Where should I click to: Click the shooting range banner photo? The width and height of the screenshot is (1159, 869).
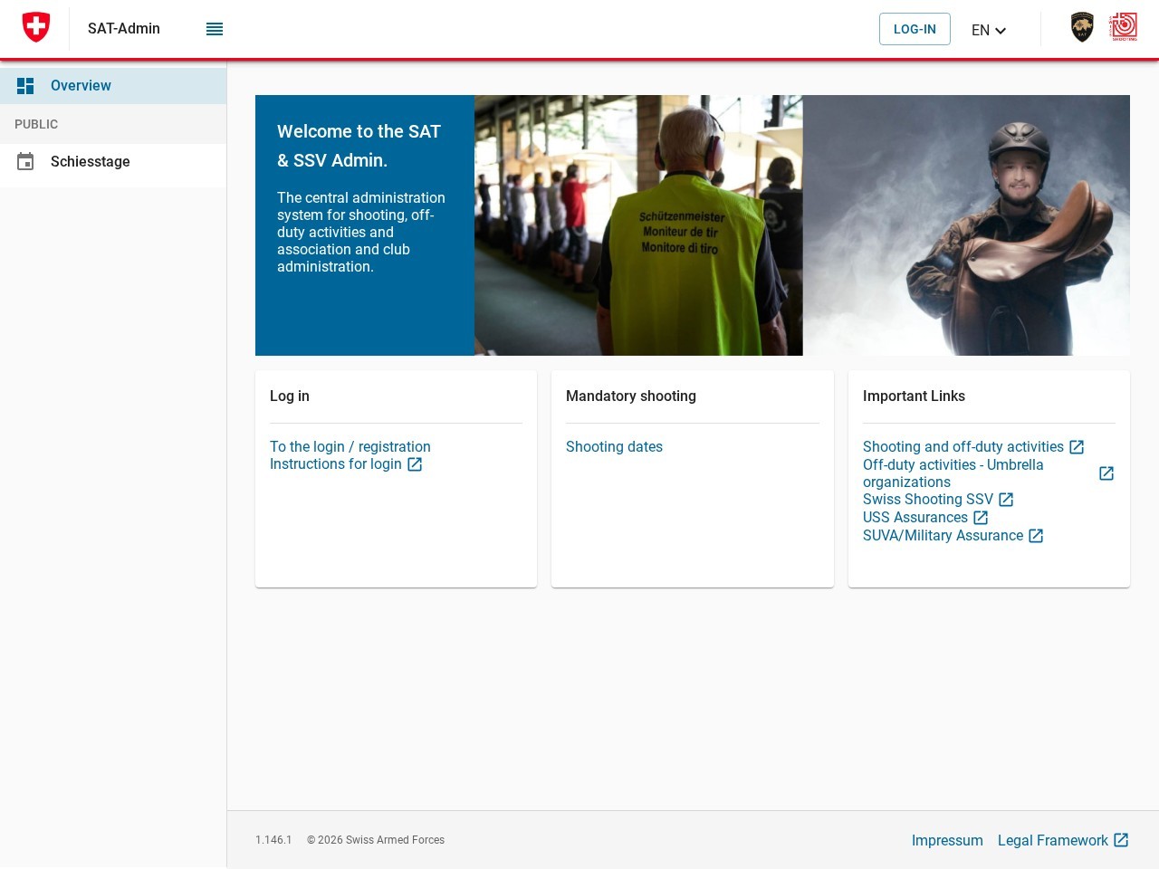coord(638,225)
